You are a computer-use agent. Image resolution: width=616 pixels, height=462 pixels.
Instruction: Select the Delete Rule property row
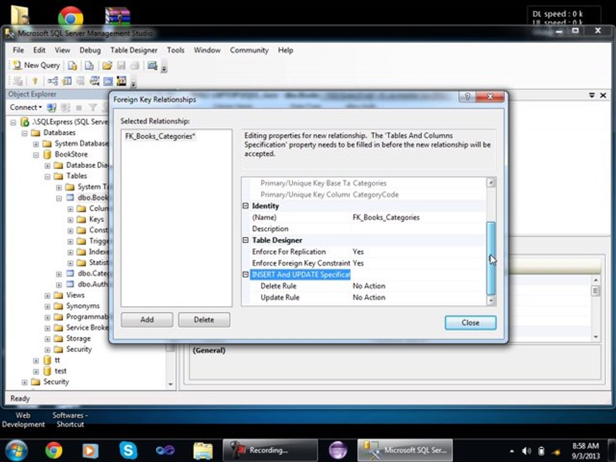(364, 286)
